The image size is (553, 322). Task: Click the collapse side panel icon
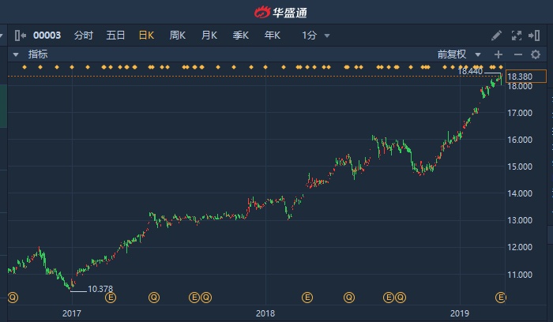pyautogui.click(x=19, y=36)
